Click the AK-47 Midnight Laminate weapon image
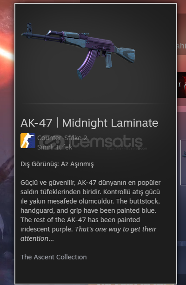This screenshot has height=285, width=186. tap(78, 51)
